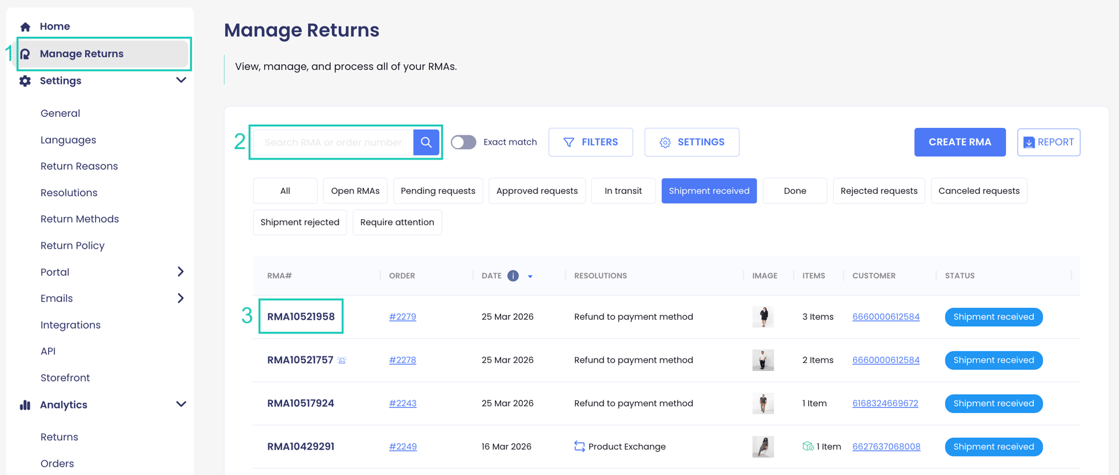Open the FILTERS button
Screen dimensions: 1119x475
click(591, 142)
